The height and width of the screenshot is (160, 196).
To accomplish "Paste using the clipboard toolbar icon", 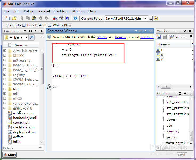I will [34, 18].
